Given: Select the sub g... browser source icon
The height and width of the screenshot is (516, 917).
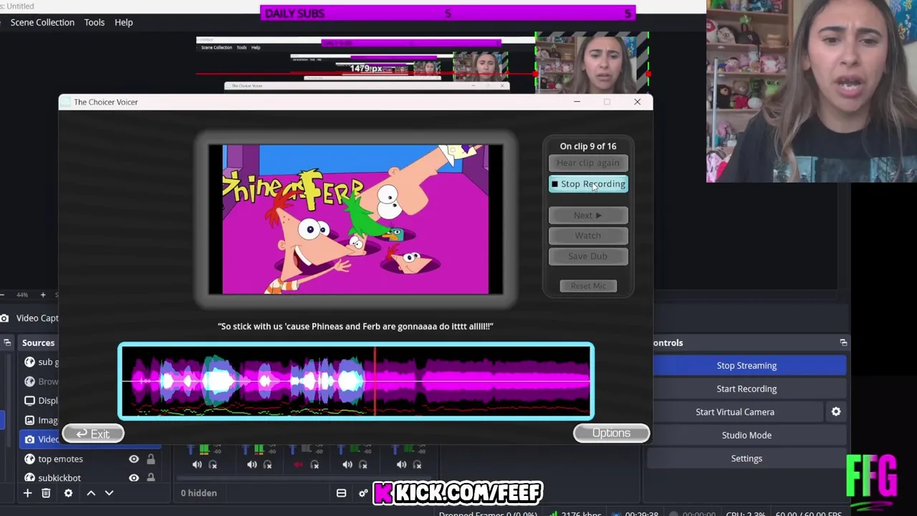Looking at the screenshot, I should point(29,362).
